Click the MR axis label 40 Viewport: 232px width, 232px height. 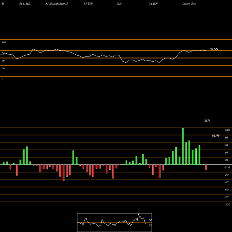tap(226, 153)
